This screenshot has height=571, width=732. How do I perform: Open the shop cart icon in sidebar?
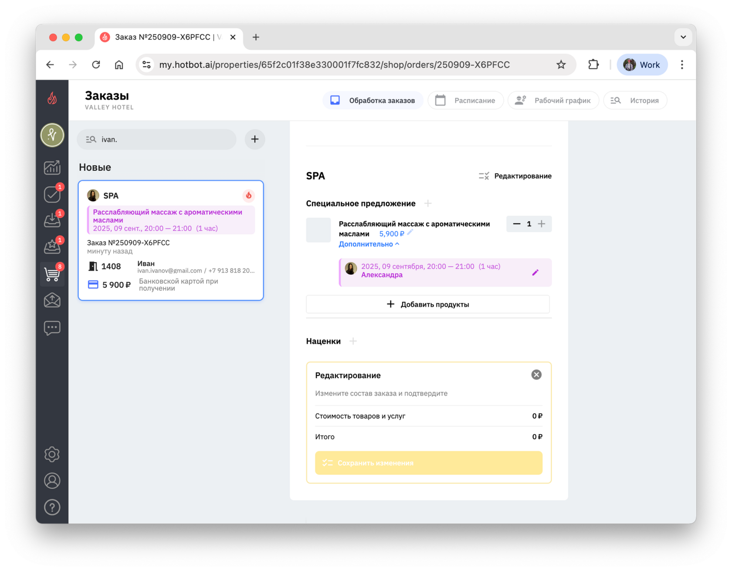tap(52, 274)
